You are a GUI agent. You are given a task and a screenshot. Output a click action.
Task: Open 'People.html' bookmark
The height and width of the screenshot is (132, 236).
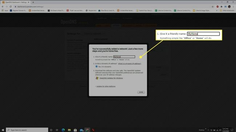(91, 10)
